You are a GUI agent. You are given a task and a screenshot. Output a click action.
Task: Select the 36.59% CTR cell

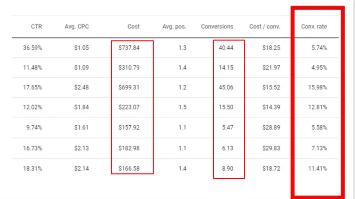(33, 48)
